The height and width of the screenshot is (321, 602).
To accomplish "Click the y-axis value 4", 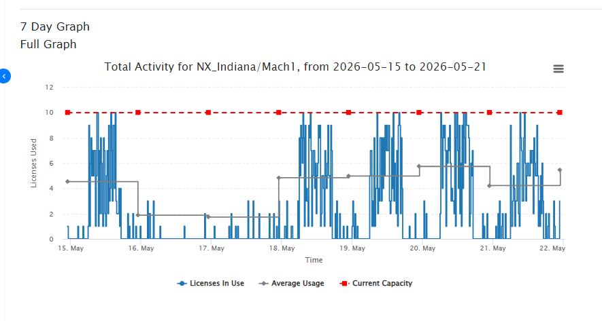I will 52,189.
